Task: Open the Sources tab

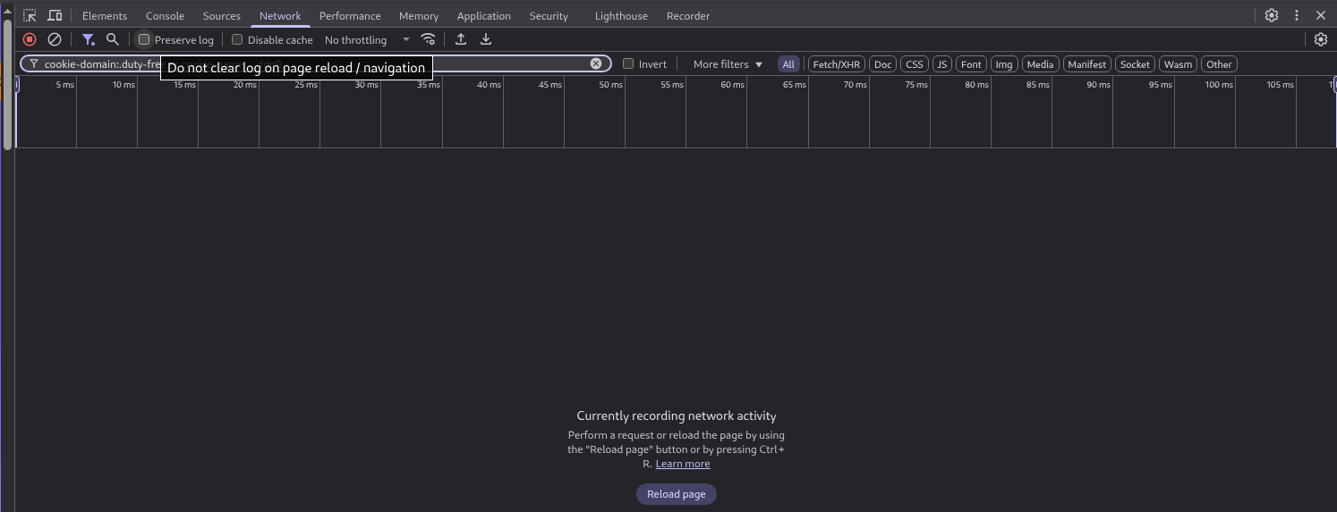Action: 222,16
